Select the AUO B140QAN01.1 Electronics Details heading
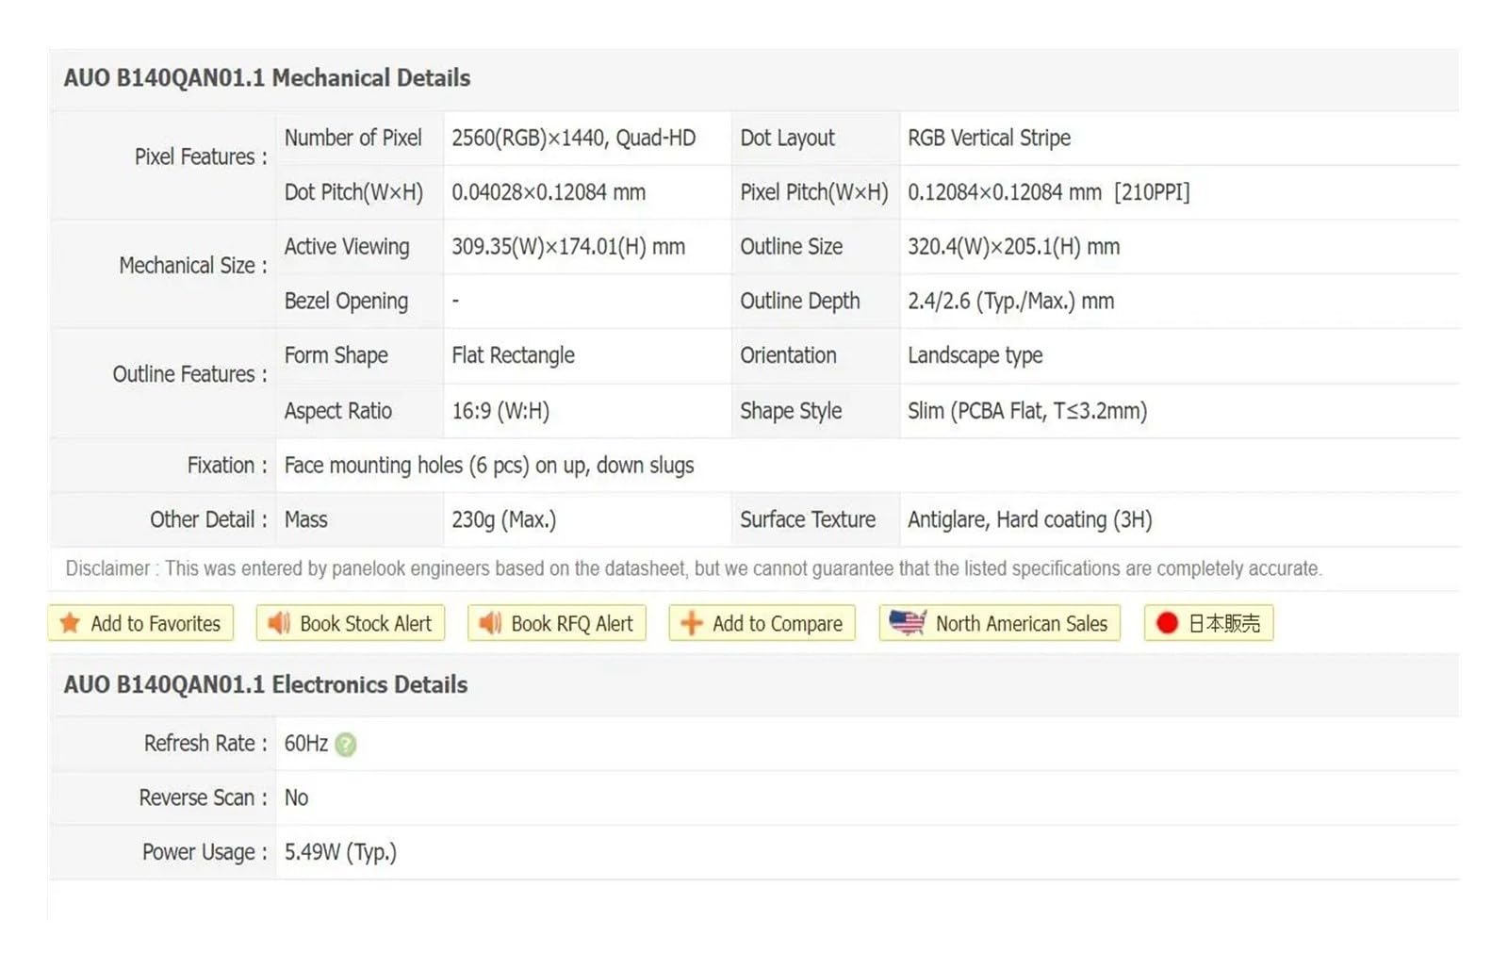Screen dimensions: 1508x969 (x=266, y=685)
